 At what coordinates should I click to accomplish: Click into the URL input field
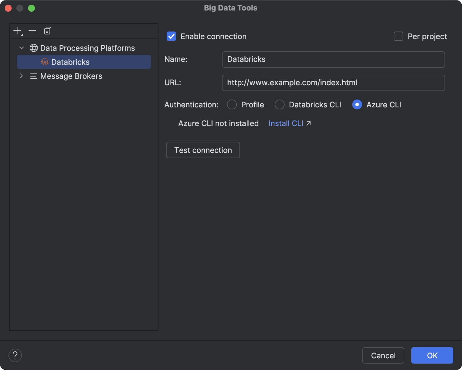point(333,83)
